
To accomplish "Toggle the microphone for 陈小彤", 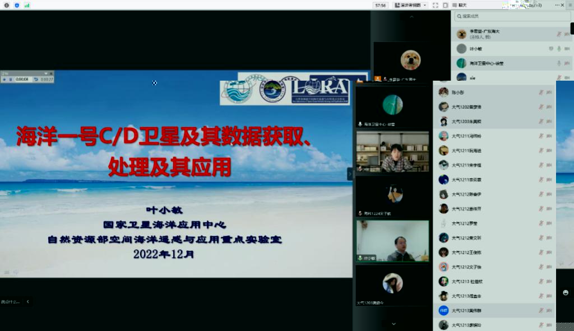I will click(541, 92).
